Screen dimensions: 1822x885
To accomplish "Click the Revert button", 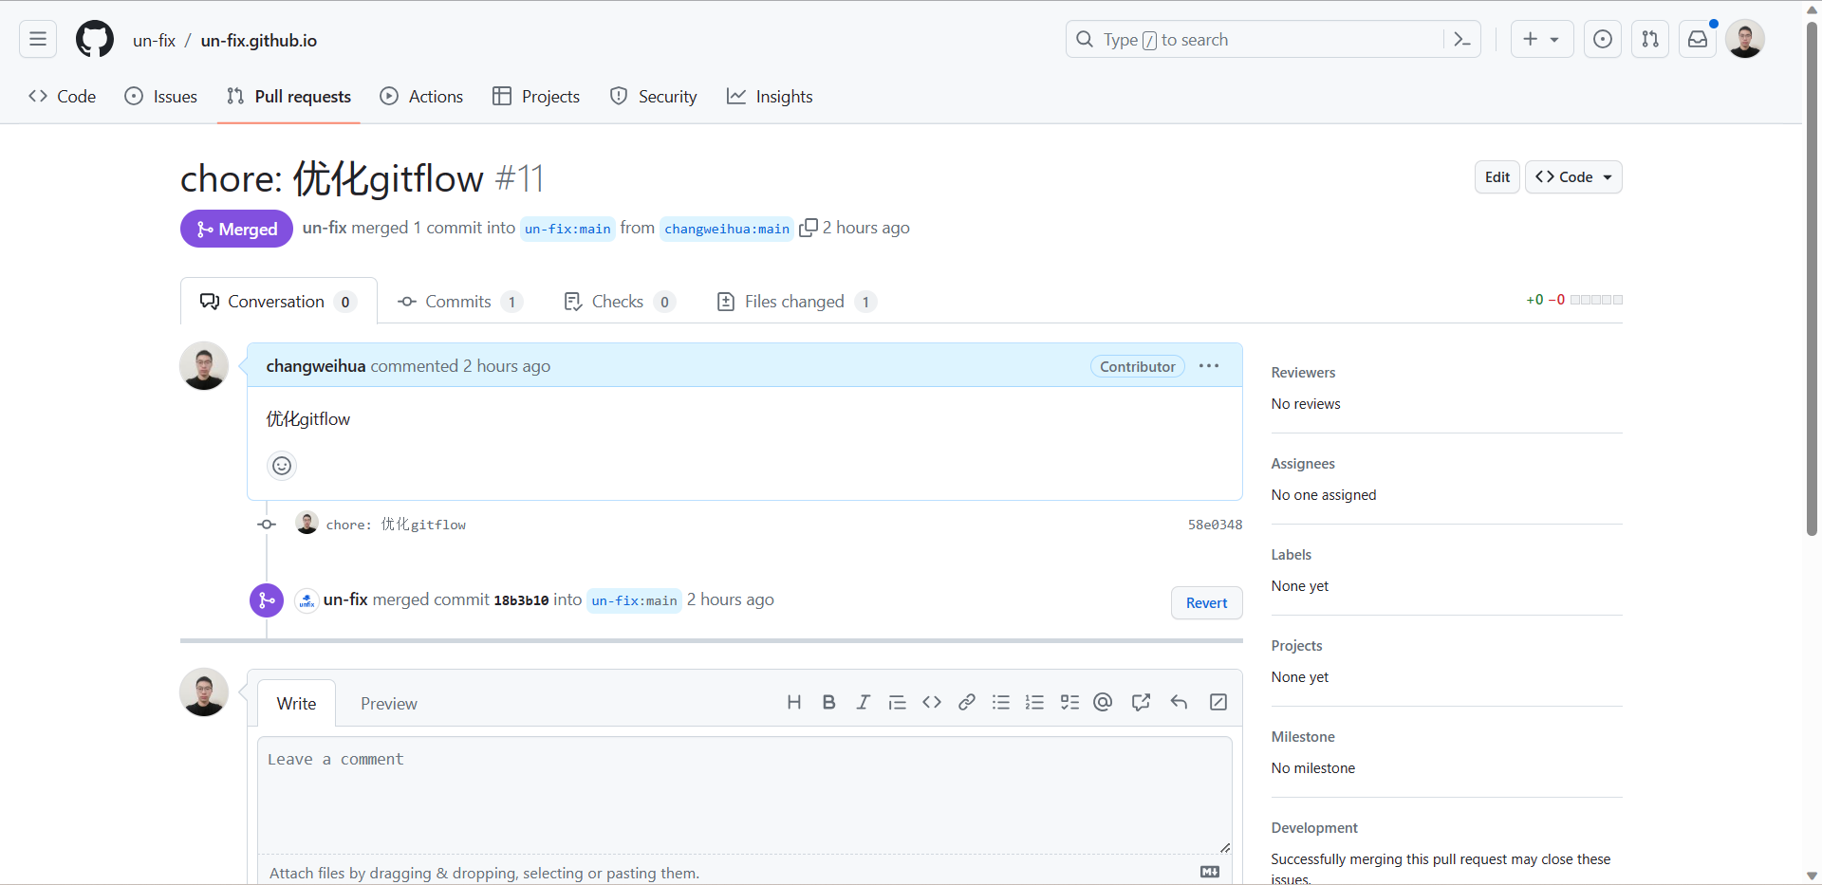I will click(1206, 603).
